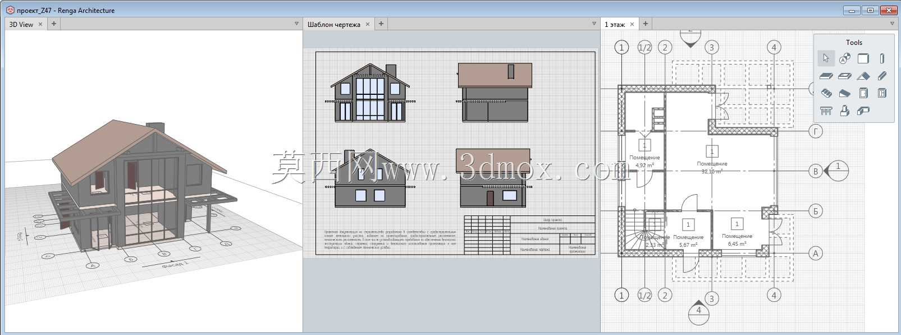Close the 3D View tab
This screenshot has width=901, height=335.
click(40, 24)
